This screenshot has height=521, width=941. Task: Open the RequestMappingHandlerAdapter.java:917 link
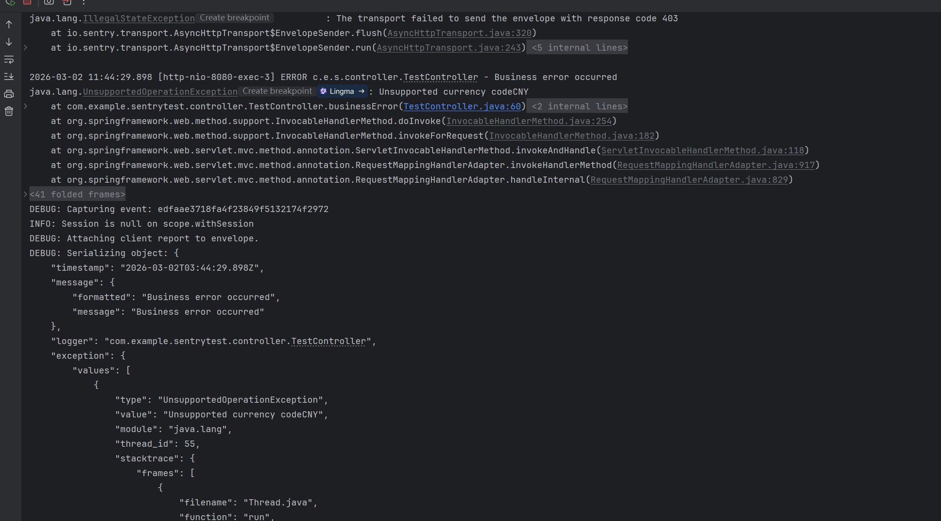pyautogui.click(x=716, y=165)
